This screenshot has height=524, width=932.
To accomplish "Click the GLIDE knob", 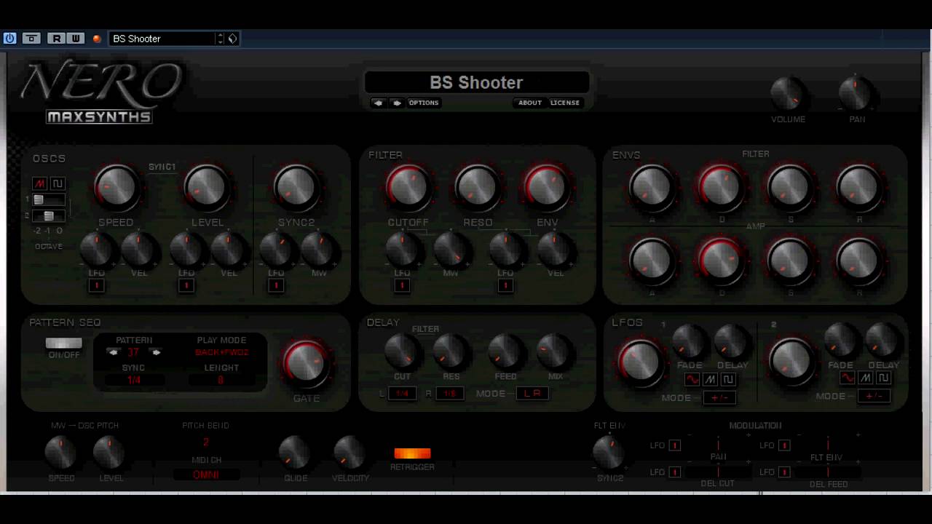I will click(294, 453).
